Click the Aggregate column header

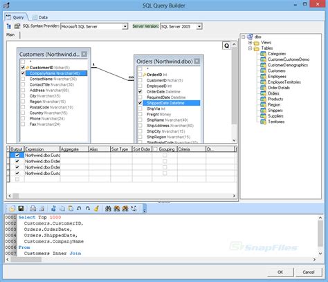pos(74,149)
